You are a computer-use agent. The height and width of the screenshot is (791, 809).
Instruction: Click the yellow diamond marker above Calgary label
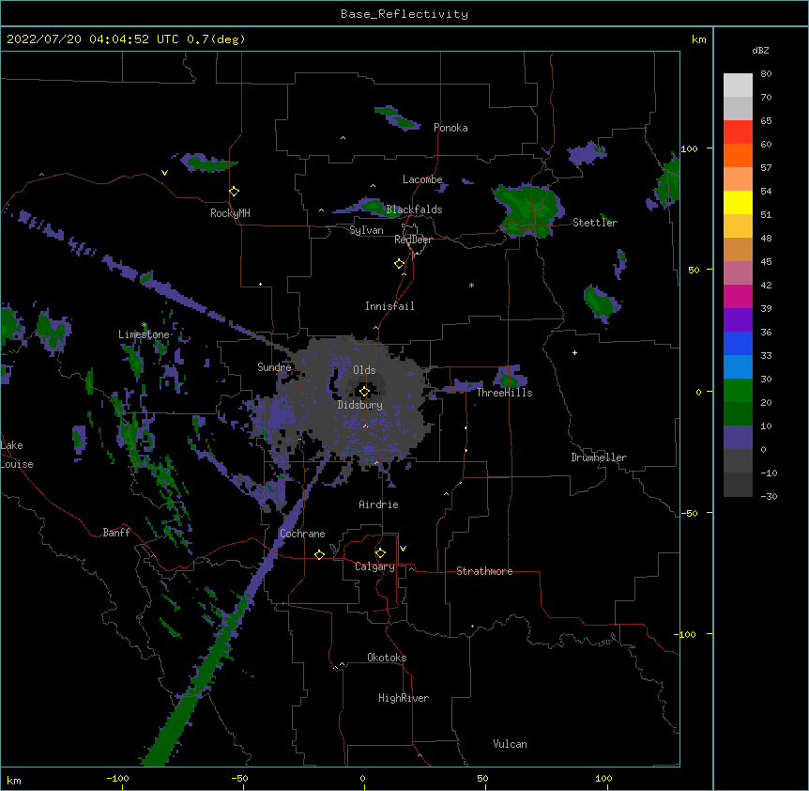380,553
